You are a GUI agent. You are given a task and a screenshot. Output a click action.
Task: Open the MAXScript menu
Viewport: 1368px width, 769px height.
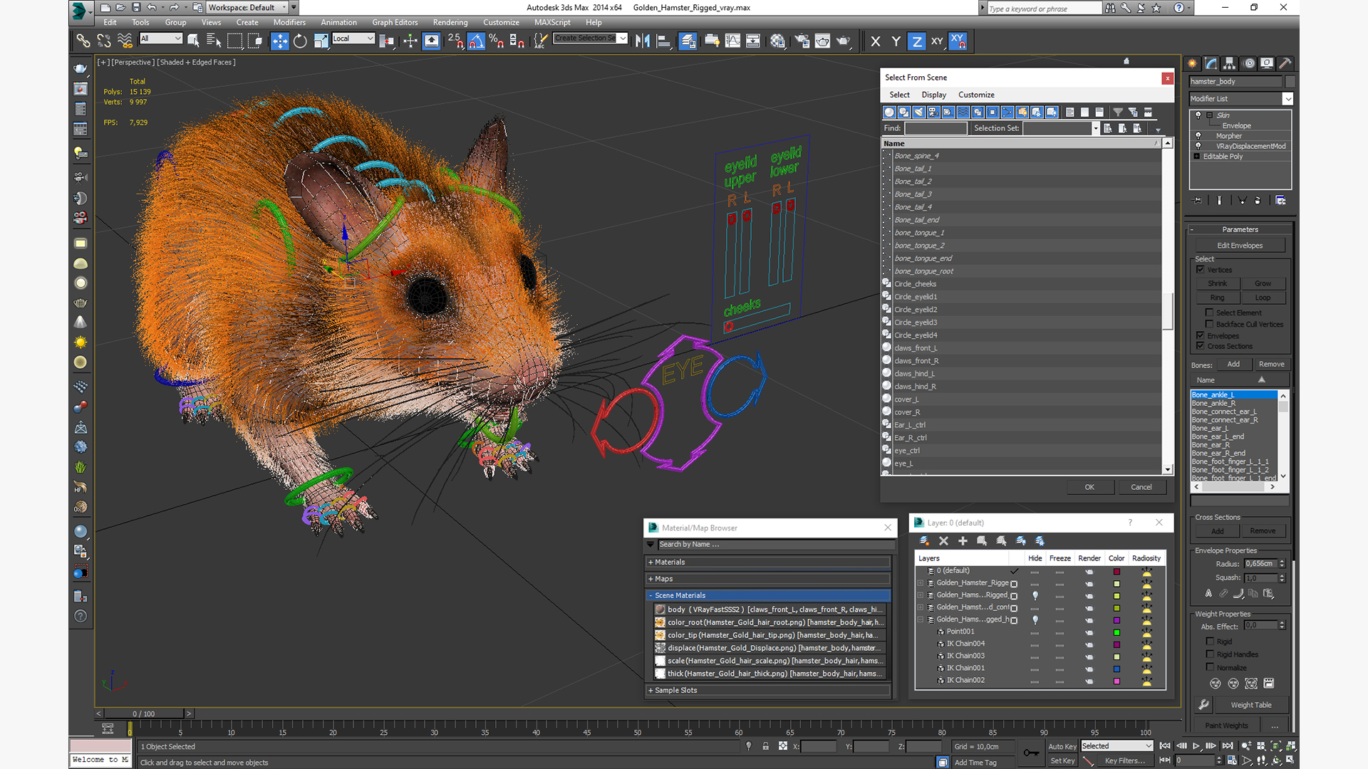552,22
